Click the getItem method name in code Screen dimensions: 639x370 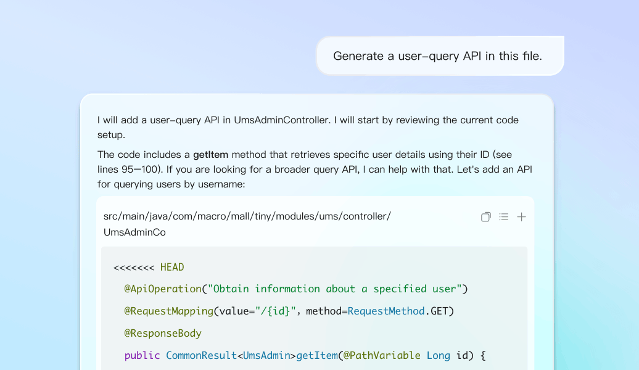click(317, 355)
